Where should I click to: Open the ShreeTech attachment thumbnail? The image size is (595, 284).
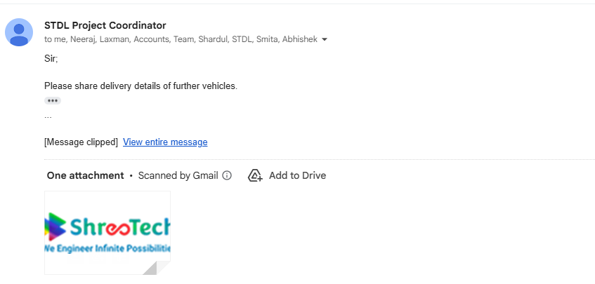click(x=107, y=232)
